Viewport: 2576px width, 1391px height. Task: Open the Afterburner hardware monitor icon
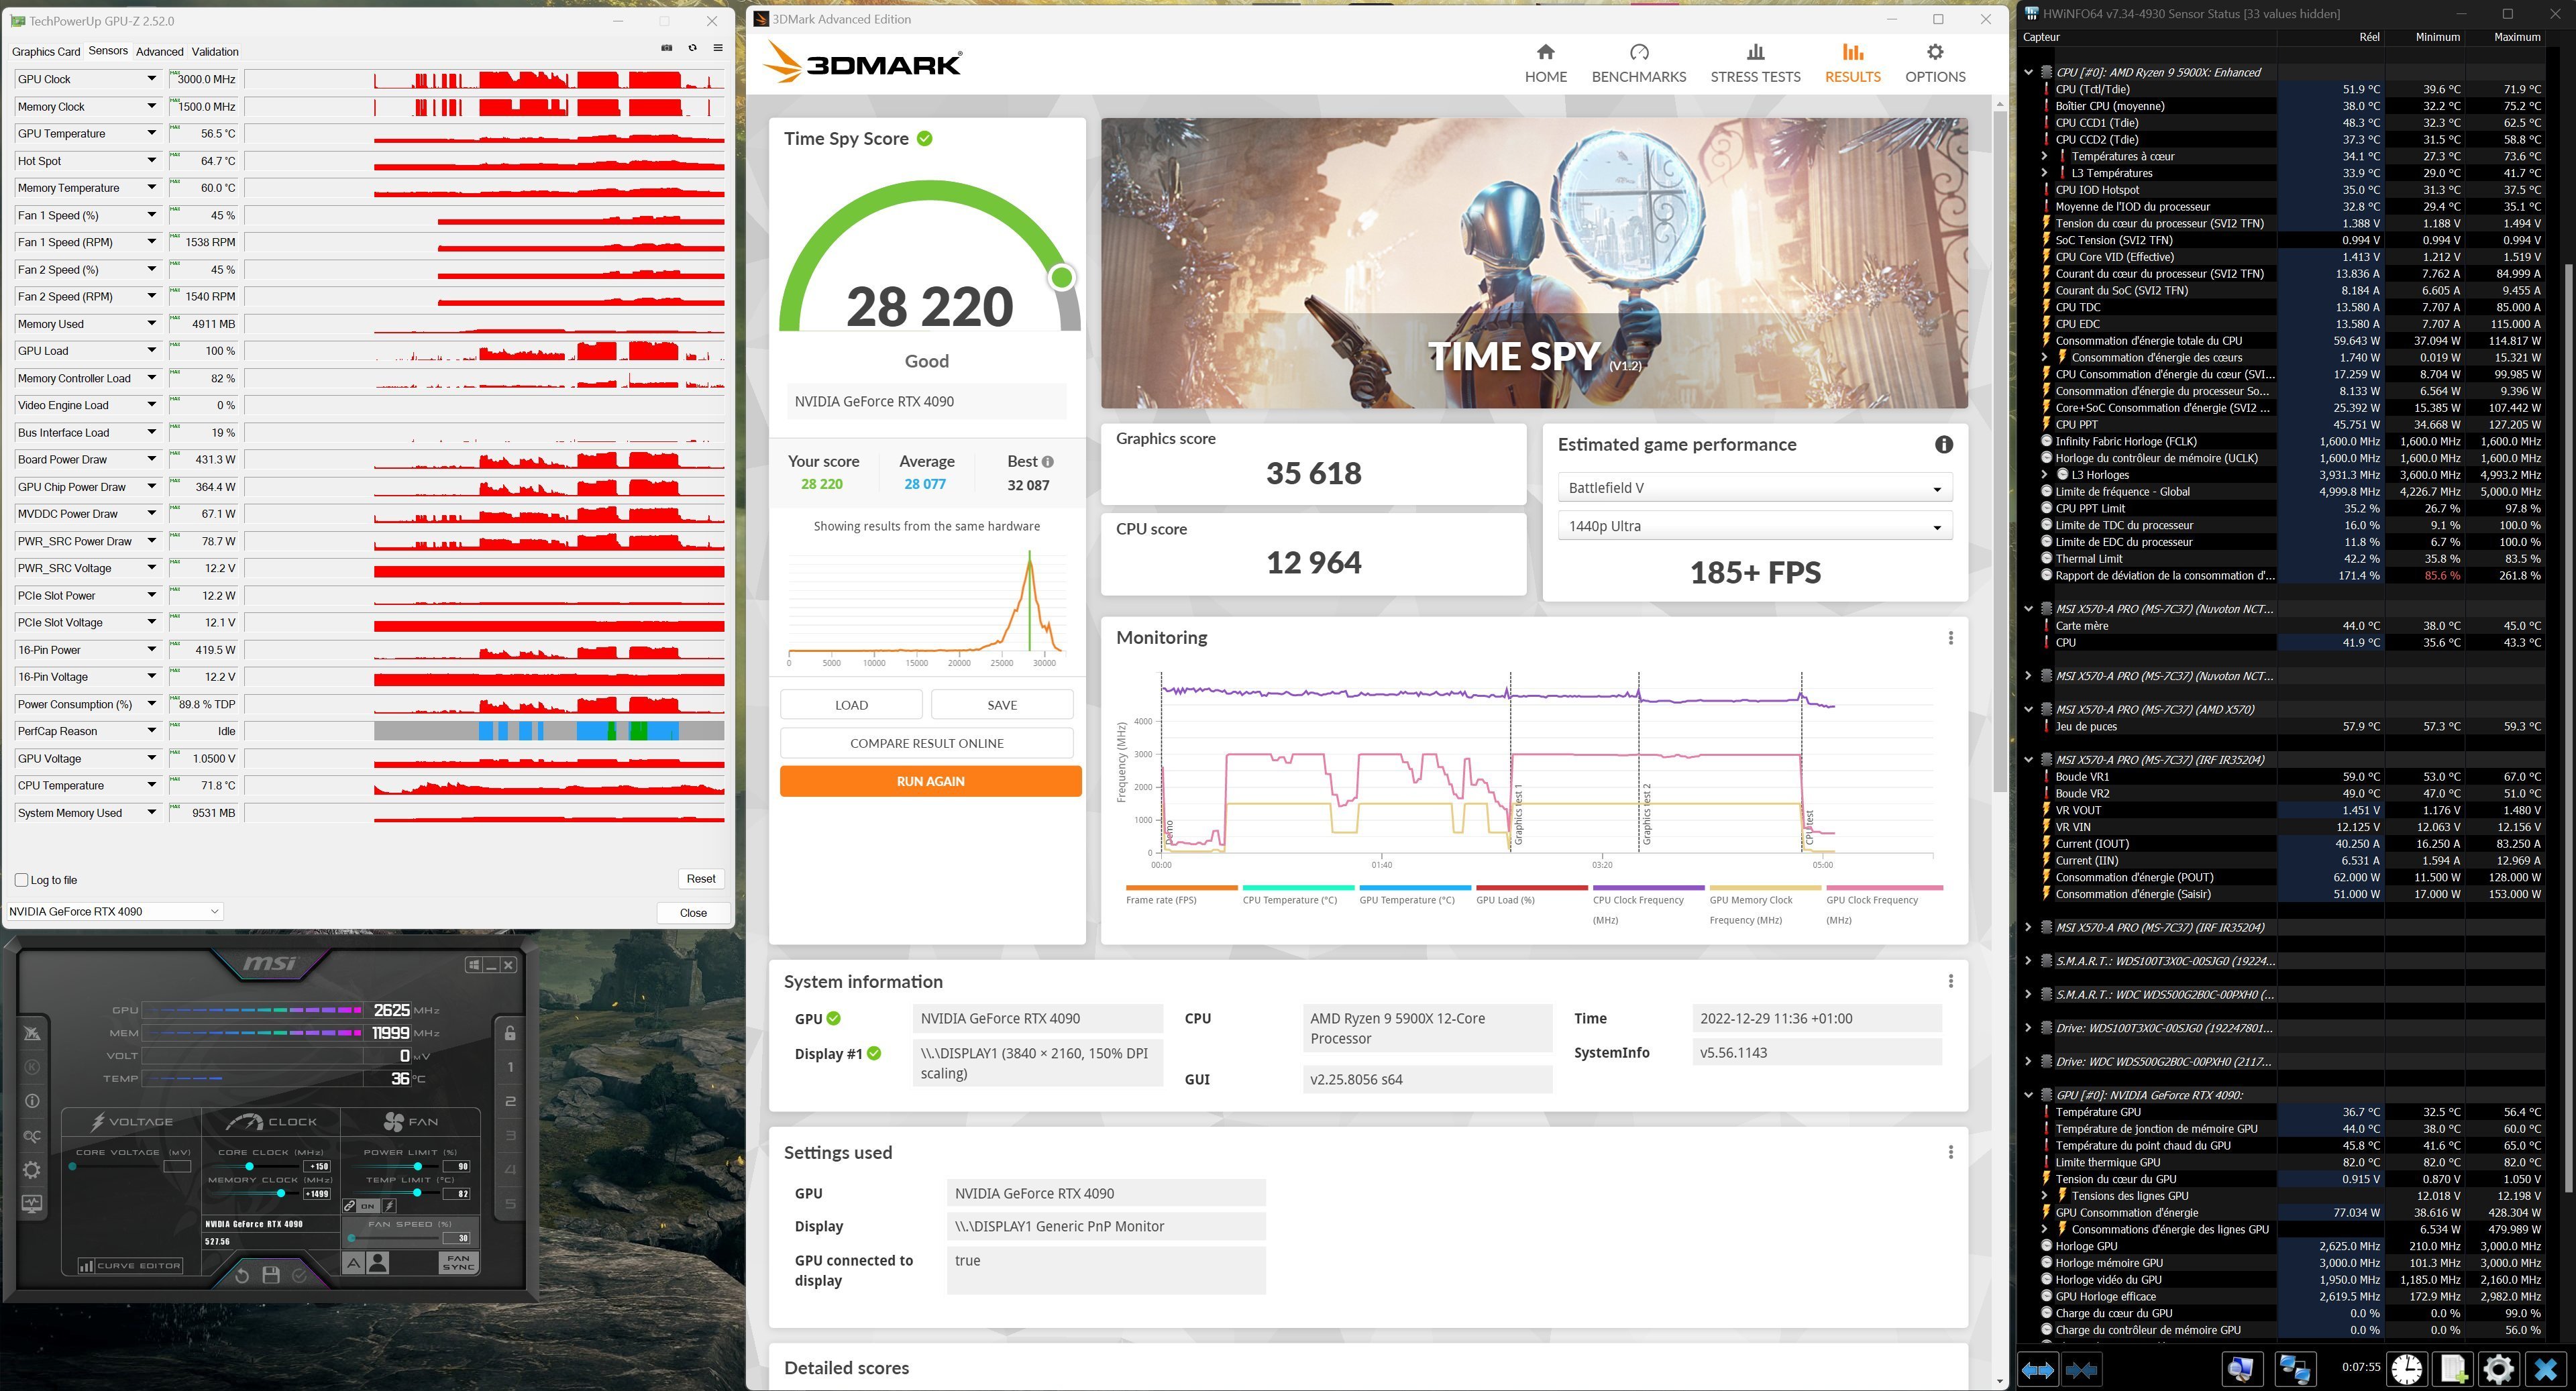[x=32, y=1204]
